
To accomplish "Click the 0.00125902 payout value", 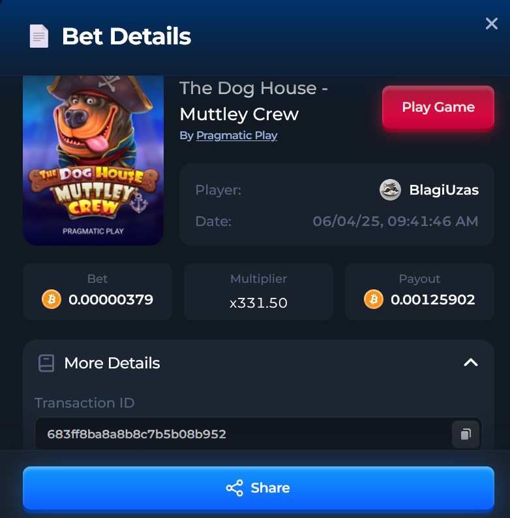I will point(433,300).
